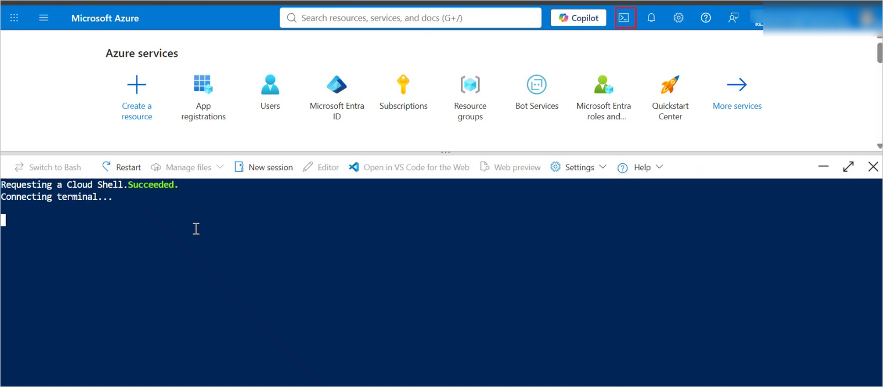Click the Copilot button

coord(578,18)
